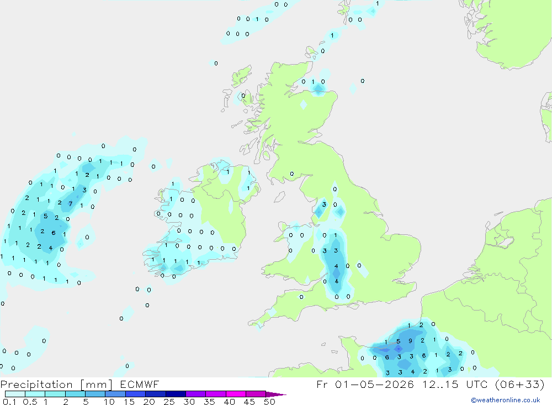Click the forecast date 'Fr 01-05-2026' text

click(x=365, y=385)
